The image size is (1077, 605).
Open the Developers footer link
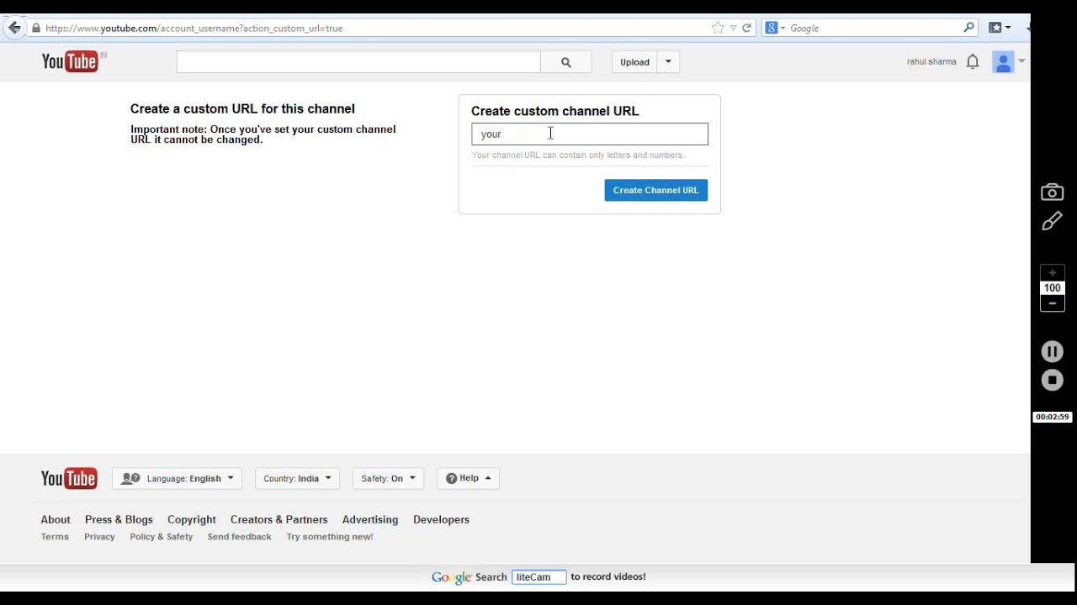[x=441, y=519]
